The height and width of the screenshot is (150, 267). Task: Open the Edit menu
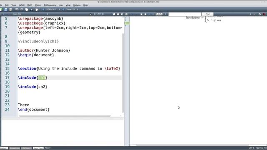[x=7, y=5]
